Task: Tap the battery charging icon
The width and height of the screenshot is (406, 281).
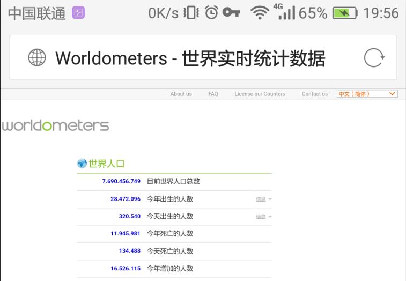Action: point(345,13)
